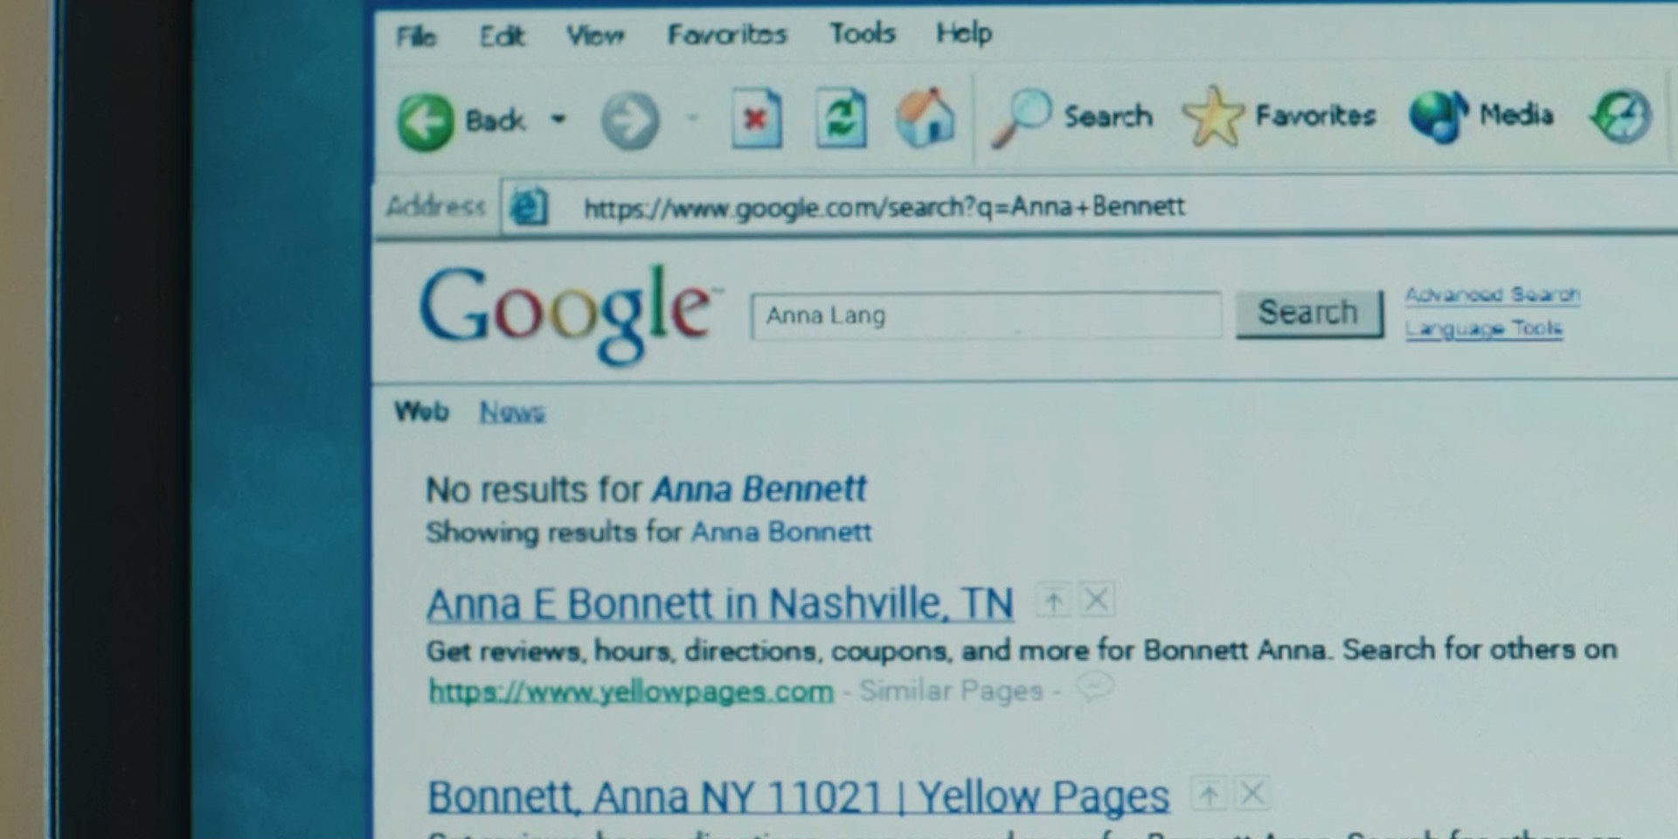Select the Web results tab
The image size is (1678, 839).
421,412
